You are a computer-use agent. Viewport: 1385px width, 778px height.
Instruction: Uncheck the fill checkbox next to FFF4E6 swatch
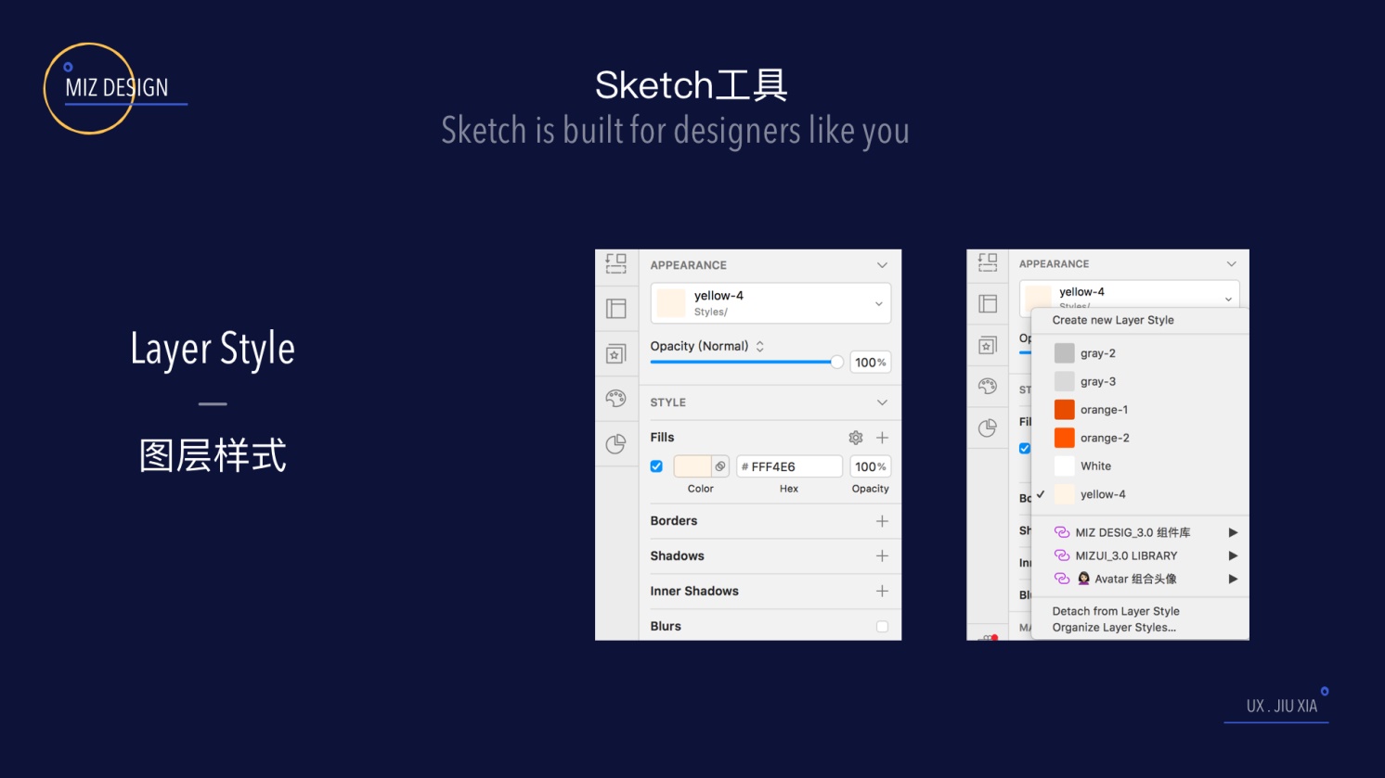click(x=656, y=466)
